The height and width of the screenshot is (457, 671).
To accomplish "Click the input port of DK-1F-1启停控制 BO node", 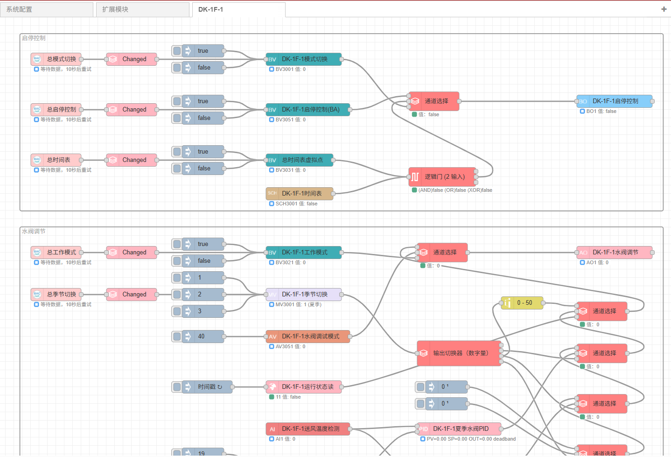I will pyautogui.click(x=577, y=101).
